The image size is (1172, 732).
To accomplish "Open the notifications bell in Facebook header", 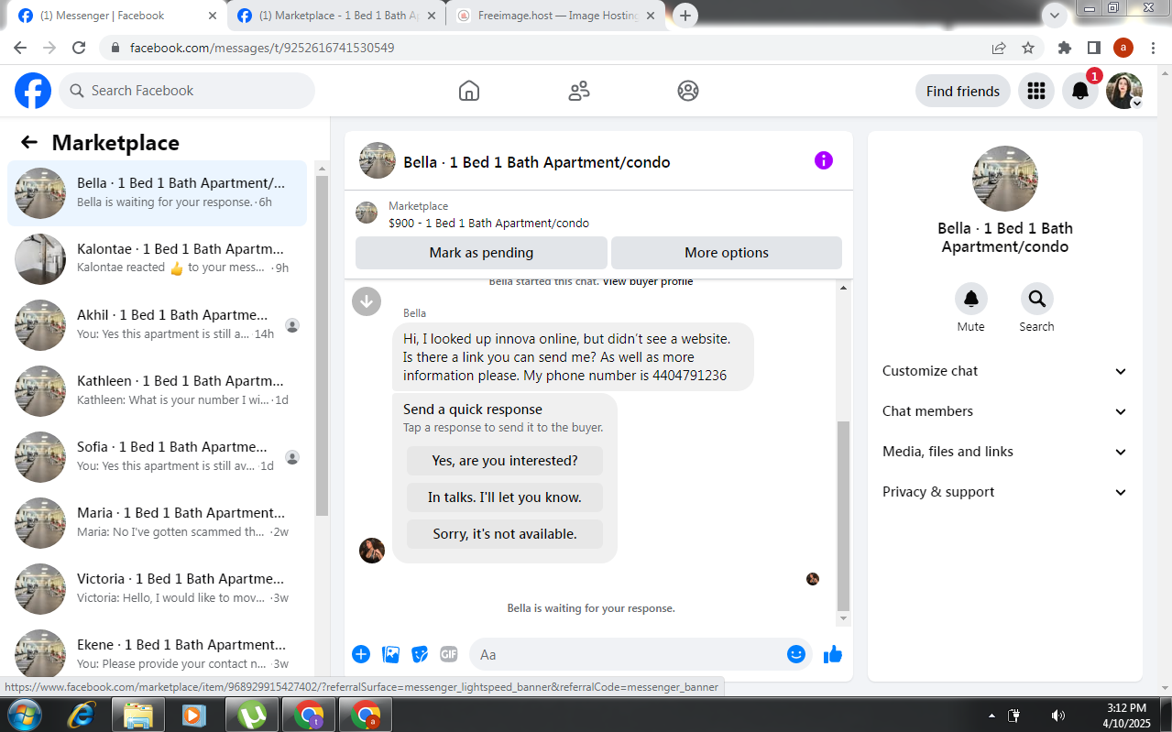I will click(1080, 91).
